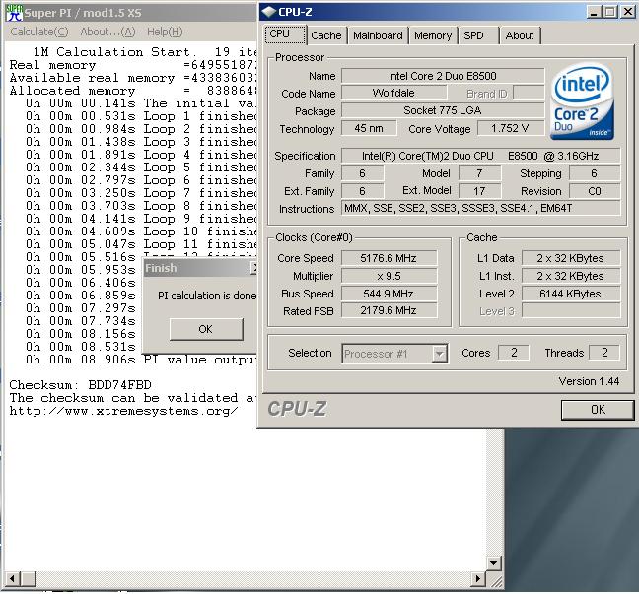Close the CPU-Z window
The height and width of the screenshot is (594, 639).
coord(628,12)
